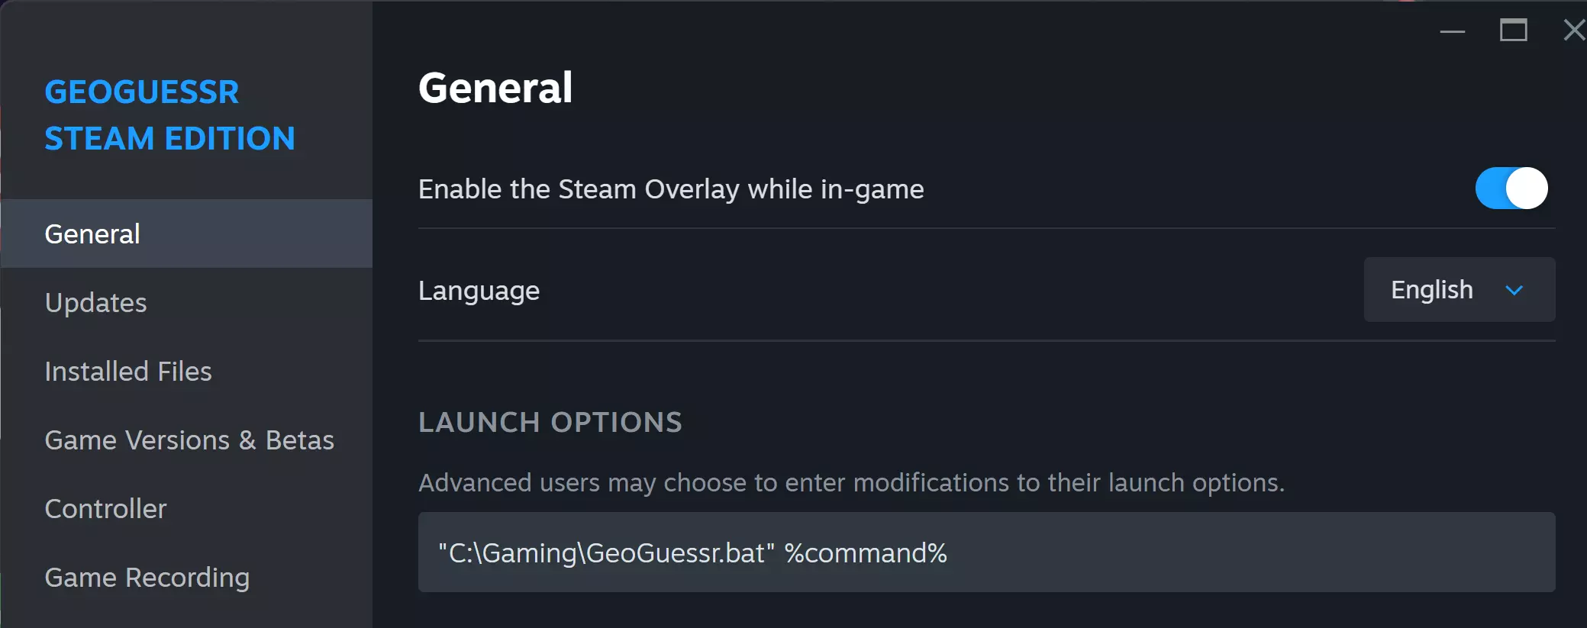Click the GeoGuessr Steam Edition title

(169, 115)
